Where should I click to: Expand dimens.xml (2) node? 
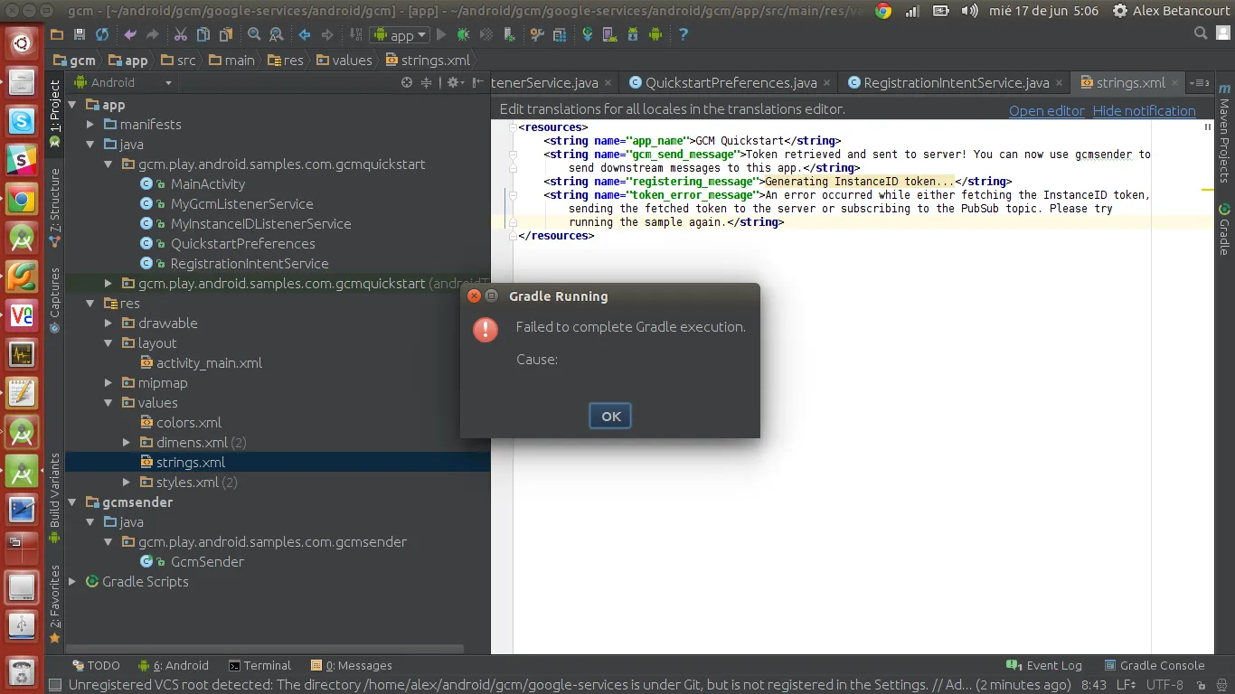pos(127,443)
